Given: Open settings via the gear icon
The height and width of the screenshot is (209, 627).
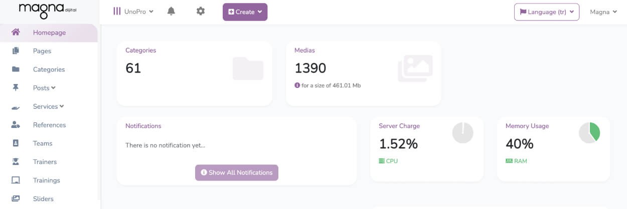Looking at the screenshot, I should (x=201, y=11).
